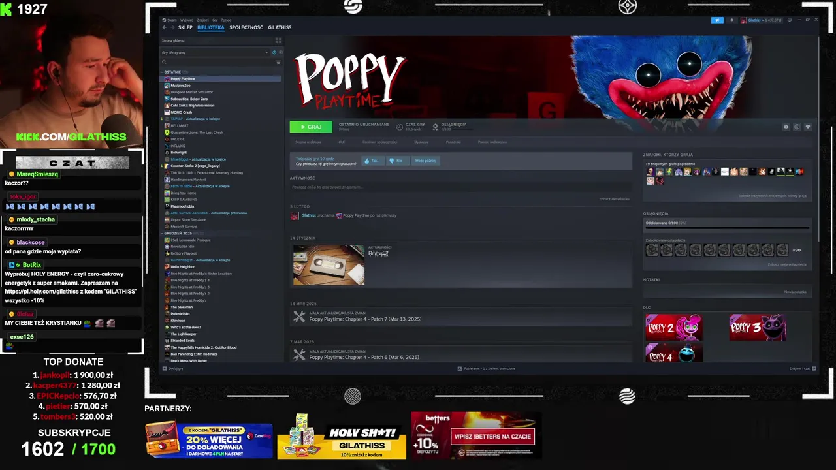The image size is (836, 470).
Task: Go to the SKLEP tab
Action: pyautogui.click(x=185, y=27)
